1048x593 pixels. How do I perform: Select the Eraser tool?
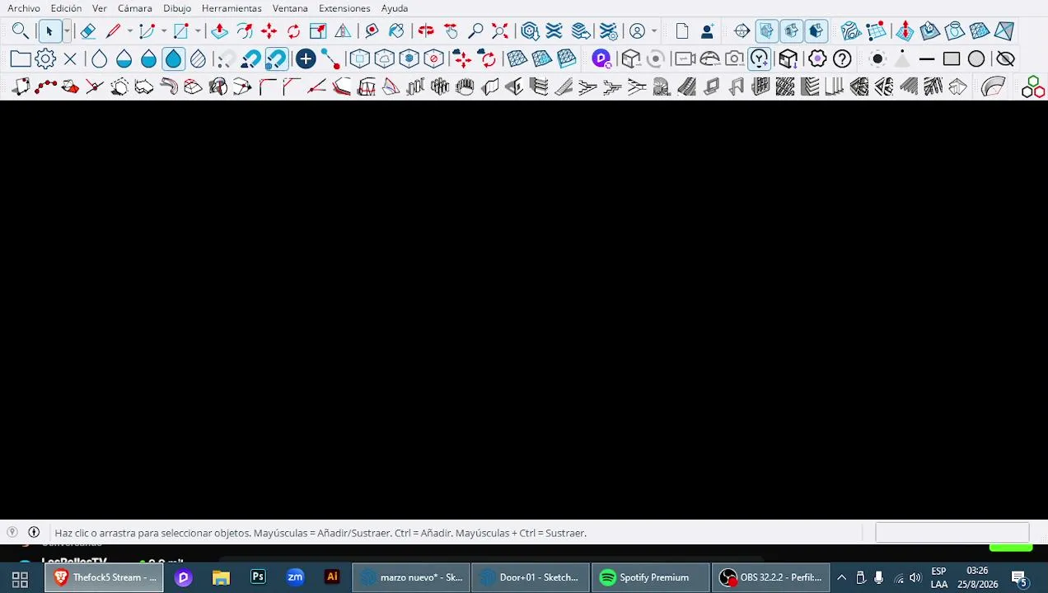88,31
